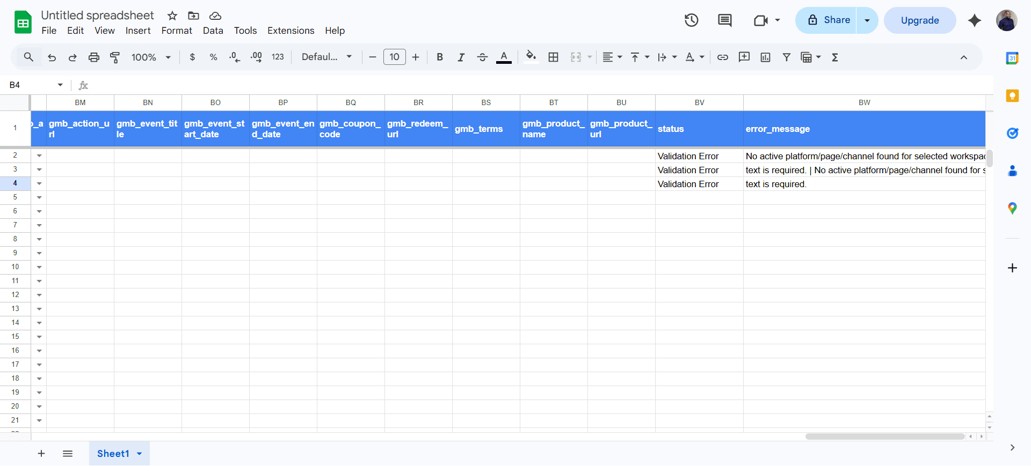The width and height of the screenshot is (1031, 466).
Task: Format as currency with dollar icon
Action: tap(192, 57)
